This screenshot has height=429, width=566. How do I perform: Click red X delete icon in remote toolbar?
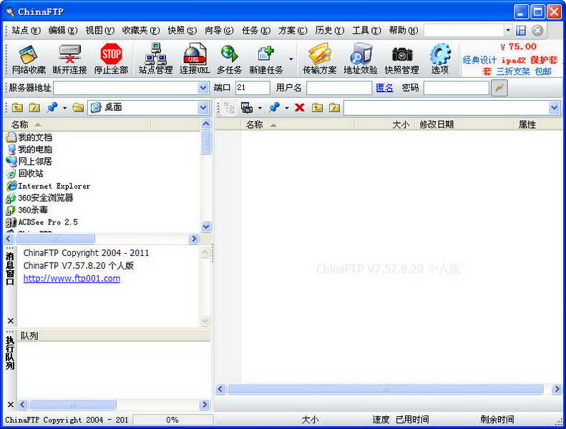tap(300, 107)
